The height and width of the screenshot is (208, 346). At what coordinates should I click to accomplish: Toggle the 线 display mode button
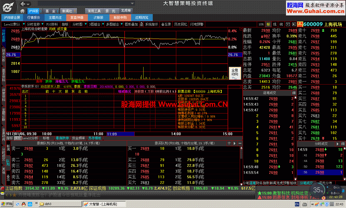tap(281, 24)
